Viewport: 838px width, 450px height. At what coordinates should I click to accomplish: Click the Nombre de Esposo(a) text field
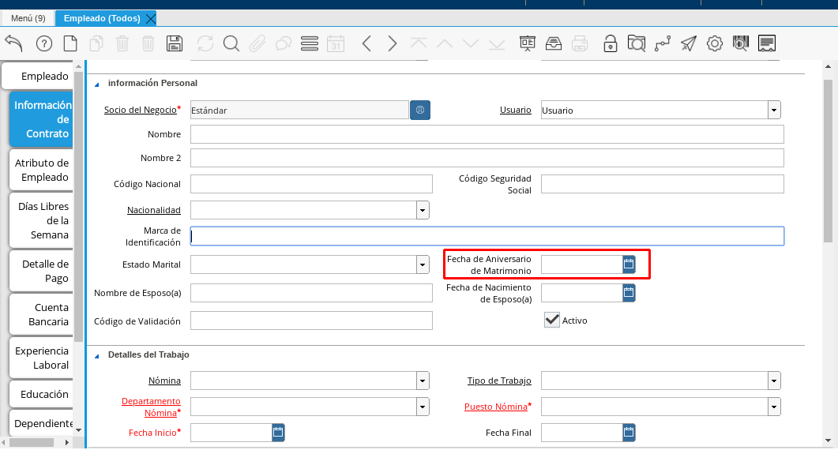click(x=311, y=293)
